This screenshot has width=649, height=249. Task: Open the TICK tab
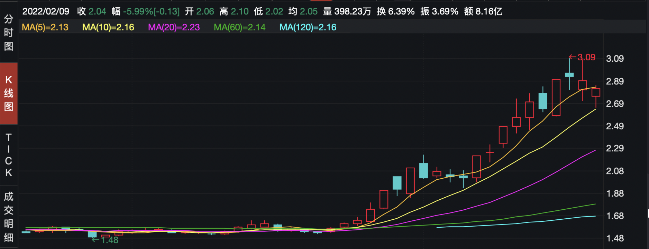coord(9,155)
